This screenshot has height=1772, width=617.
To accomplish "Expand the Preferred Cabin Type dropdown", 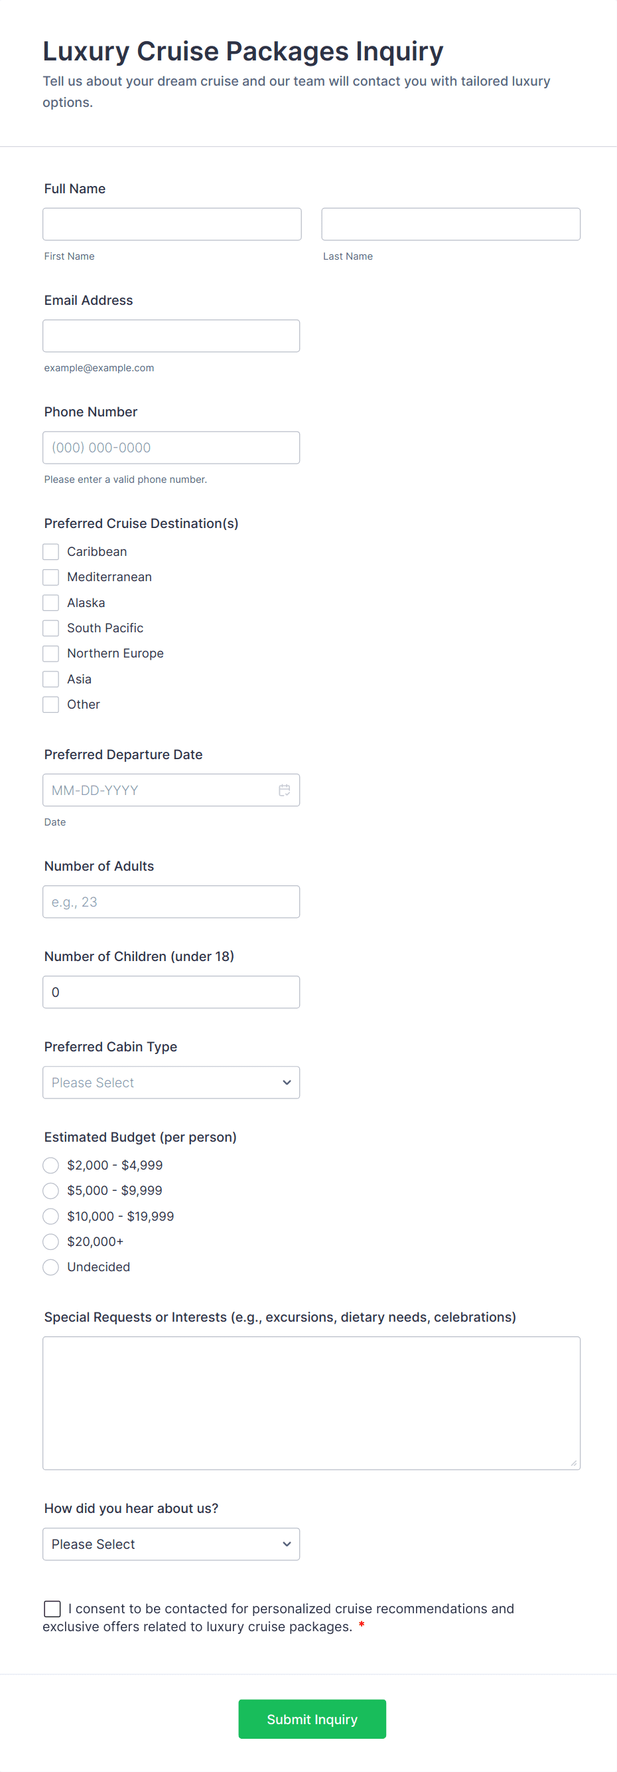I will pos(171,1083).
